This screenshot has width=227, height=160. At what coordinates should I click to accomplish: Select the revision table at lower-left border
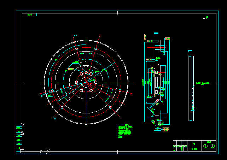(x=19, y=138)
